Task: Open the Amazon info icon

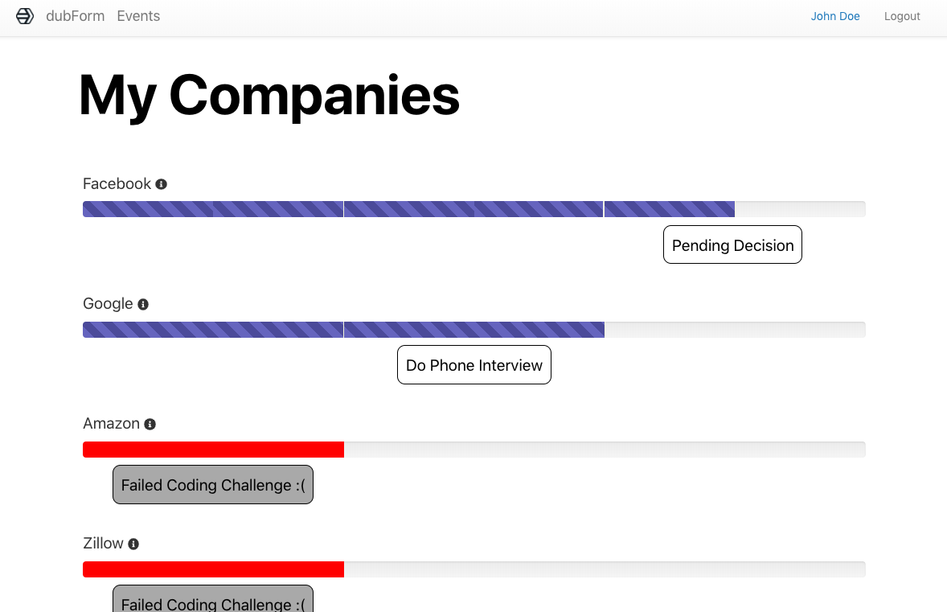Action: click(150, 424)
